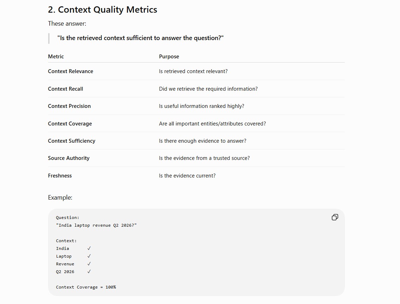Copy the code block with copy icon
The height and width of the screenshot is (304, 400).
click(x=335, y=217)
